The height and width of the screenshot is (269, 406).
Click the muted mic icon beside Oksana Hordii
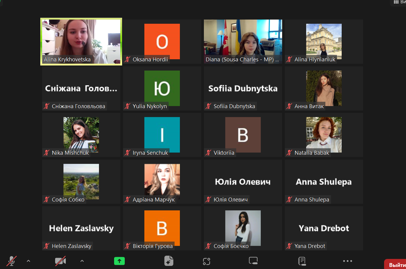pyautogui.click(x=127, y=60)
